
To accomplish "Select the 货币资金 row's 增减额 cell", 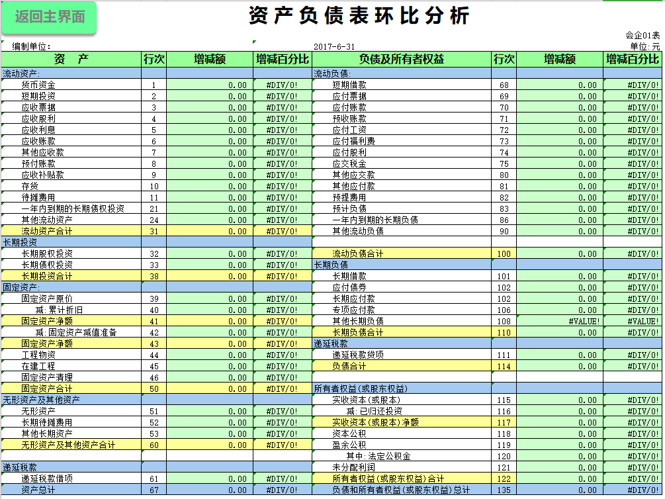I will tap(205, 85).
